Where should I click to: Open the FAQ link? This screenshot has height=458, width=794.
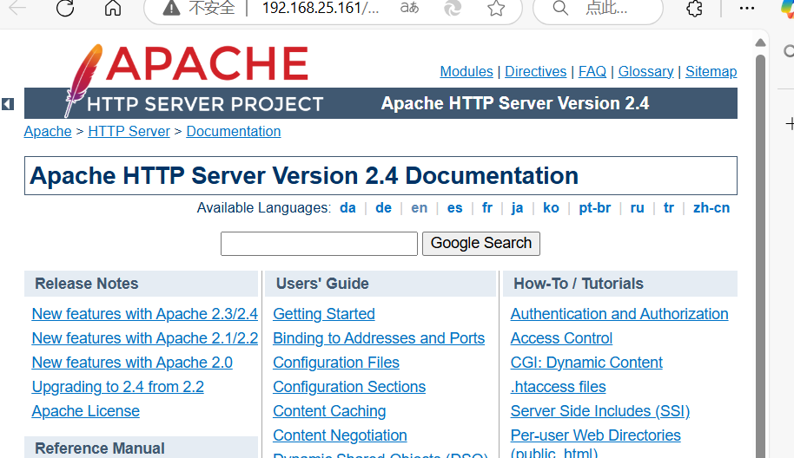click(x=592, y=72)
